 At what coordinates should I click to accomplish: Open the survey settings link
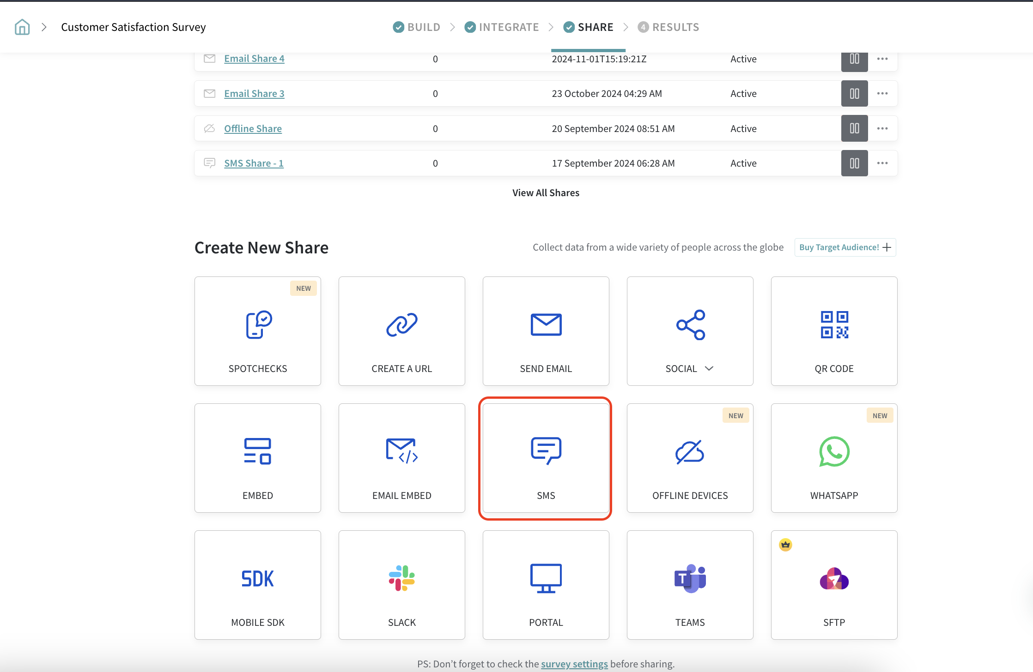pyautogui.click(x=574, y=664)
